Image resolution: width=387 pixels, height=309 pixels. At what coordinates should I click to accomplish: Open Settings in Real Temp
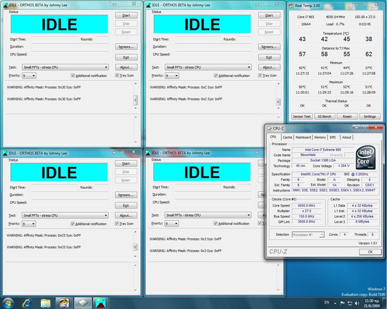point(369,116)
